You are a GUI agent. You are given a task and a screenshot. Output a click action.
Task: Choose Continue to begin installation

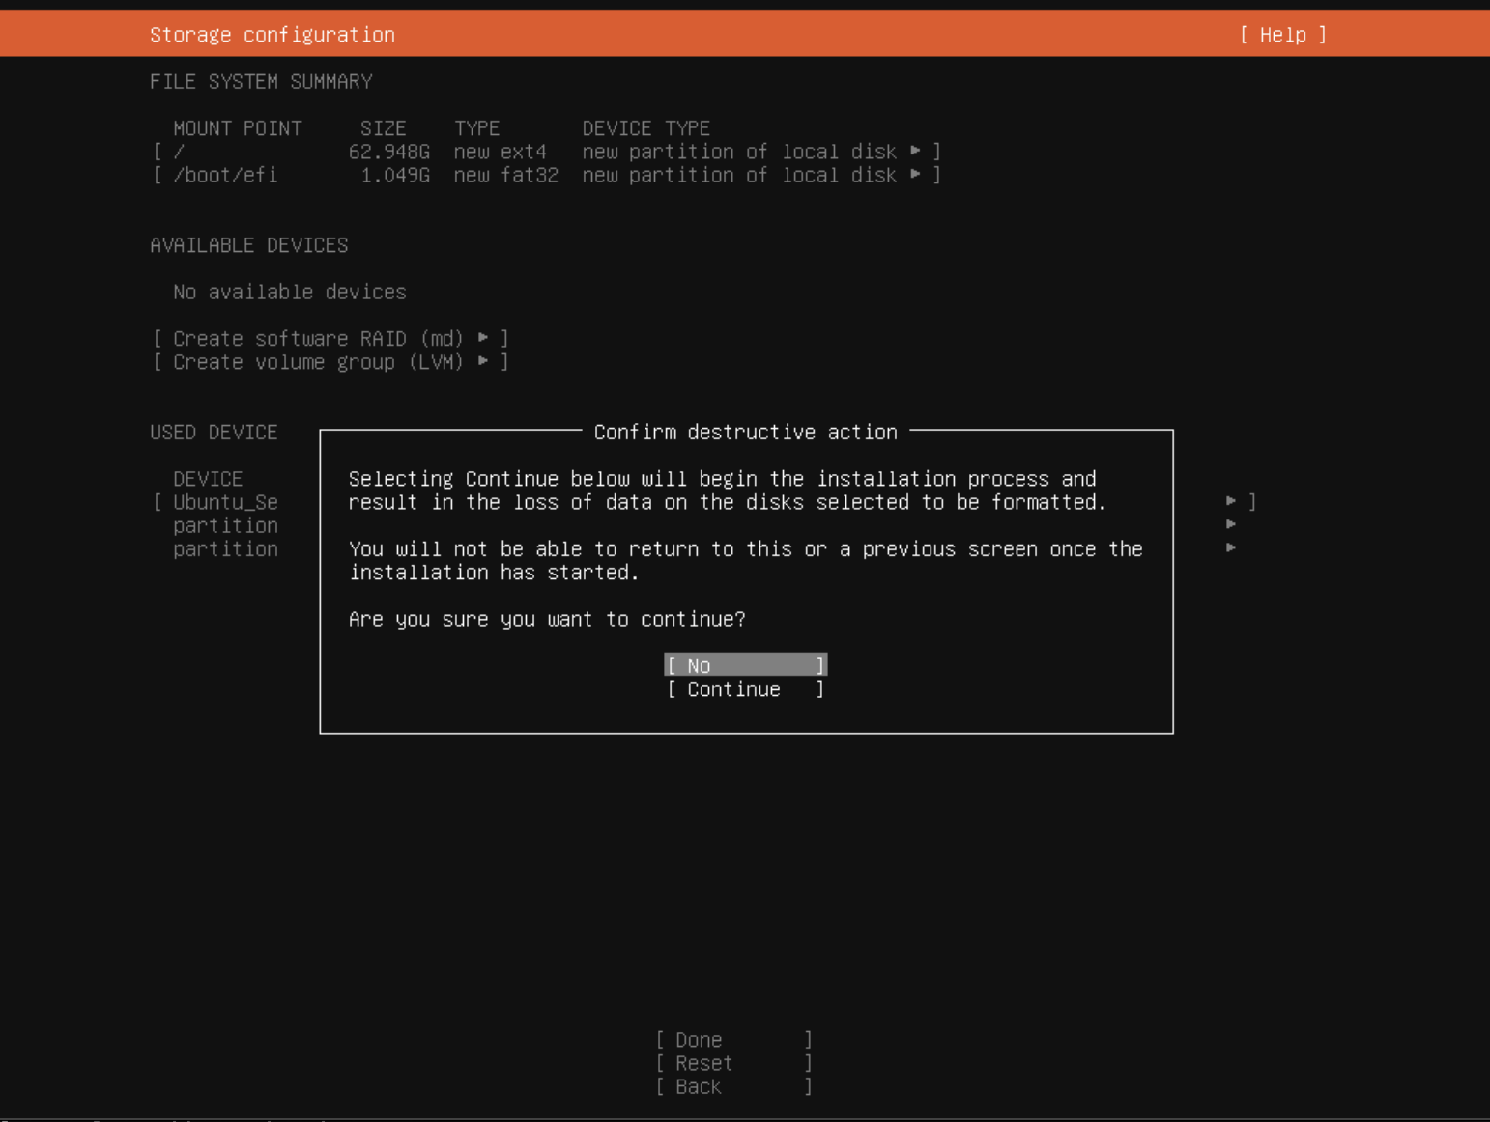click(x=745, y=689)
